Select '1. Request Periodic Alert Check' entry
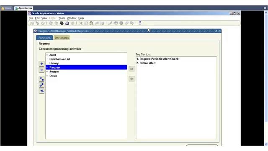Viewport: 268px width, 151px height. click(x=157, y=59)
